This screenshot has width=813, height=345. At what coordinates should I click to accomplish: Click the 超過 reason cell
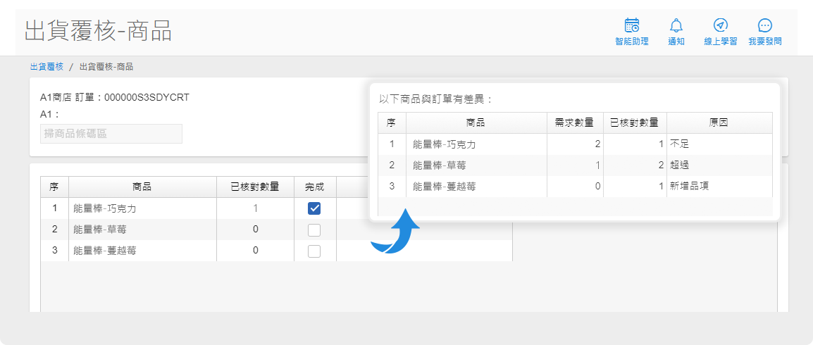pos(719,165)
